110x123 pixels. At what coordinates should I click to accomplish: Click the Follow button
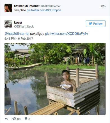(96, 24)
